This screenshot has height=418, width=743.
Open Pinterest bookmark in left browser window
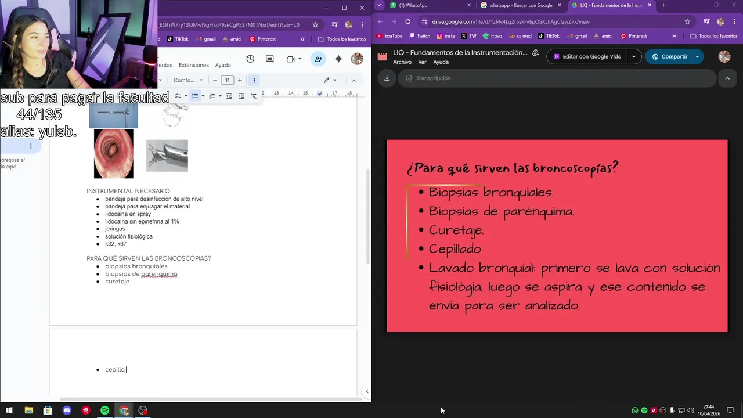tap(262, 39)
